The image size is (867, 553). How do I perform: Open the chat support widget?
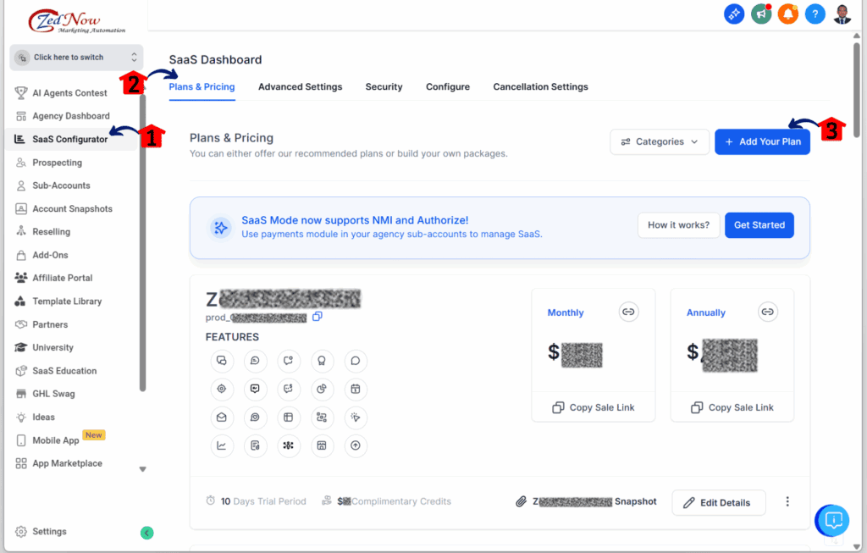coord(833,520)
